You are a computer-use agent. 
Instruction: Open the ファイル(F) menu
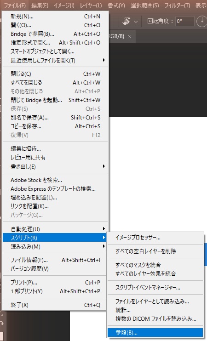15,5
